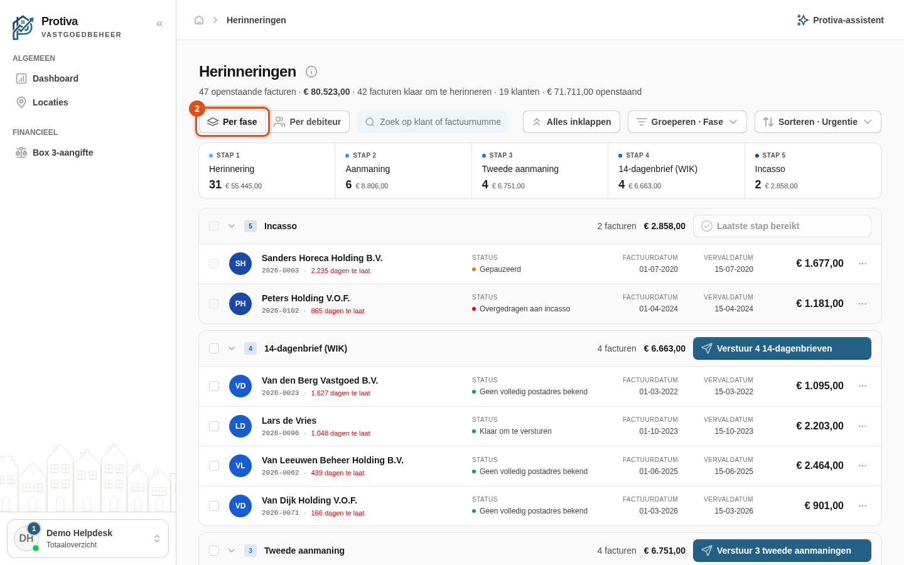904x565 pixels.
Task: Click the VL avatar of Van Leeuwen Beheer
Action: [x=240, y=466]
